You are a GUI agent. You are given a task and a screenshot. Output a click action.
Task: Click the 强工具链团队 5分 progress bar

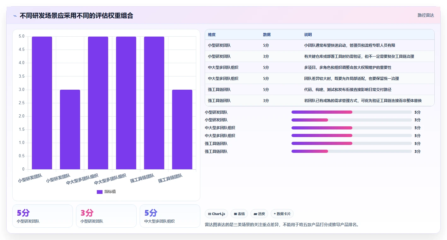[352, 144]
